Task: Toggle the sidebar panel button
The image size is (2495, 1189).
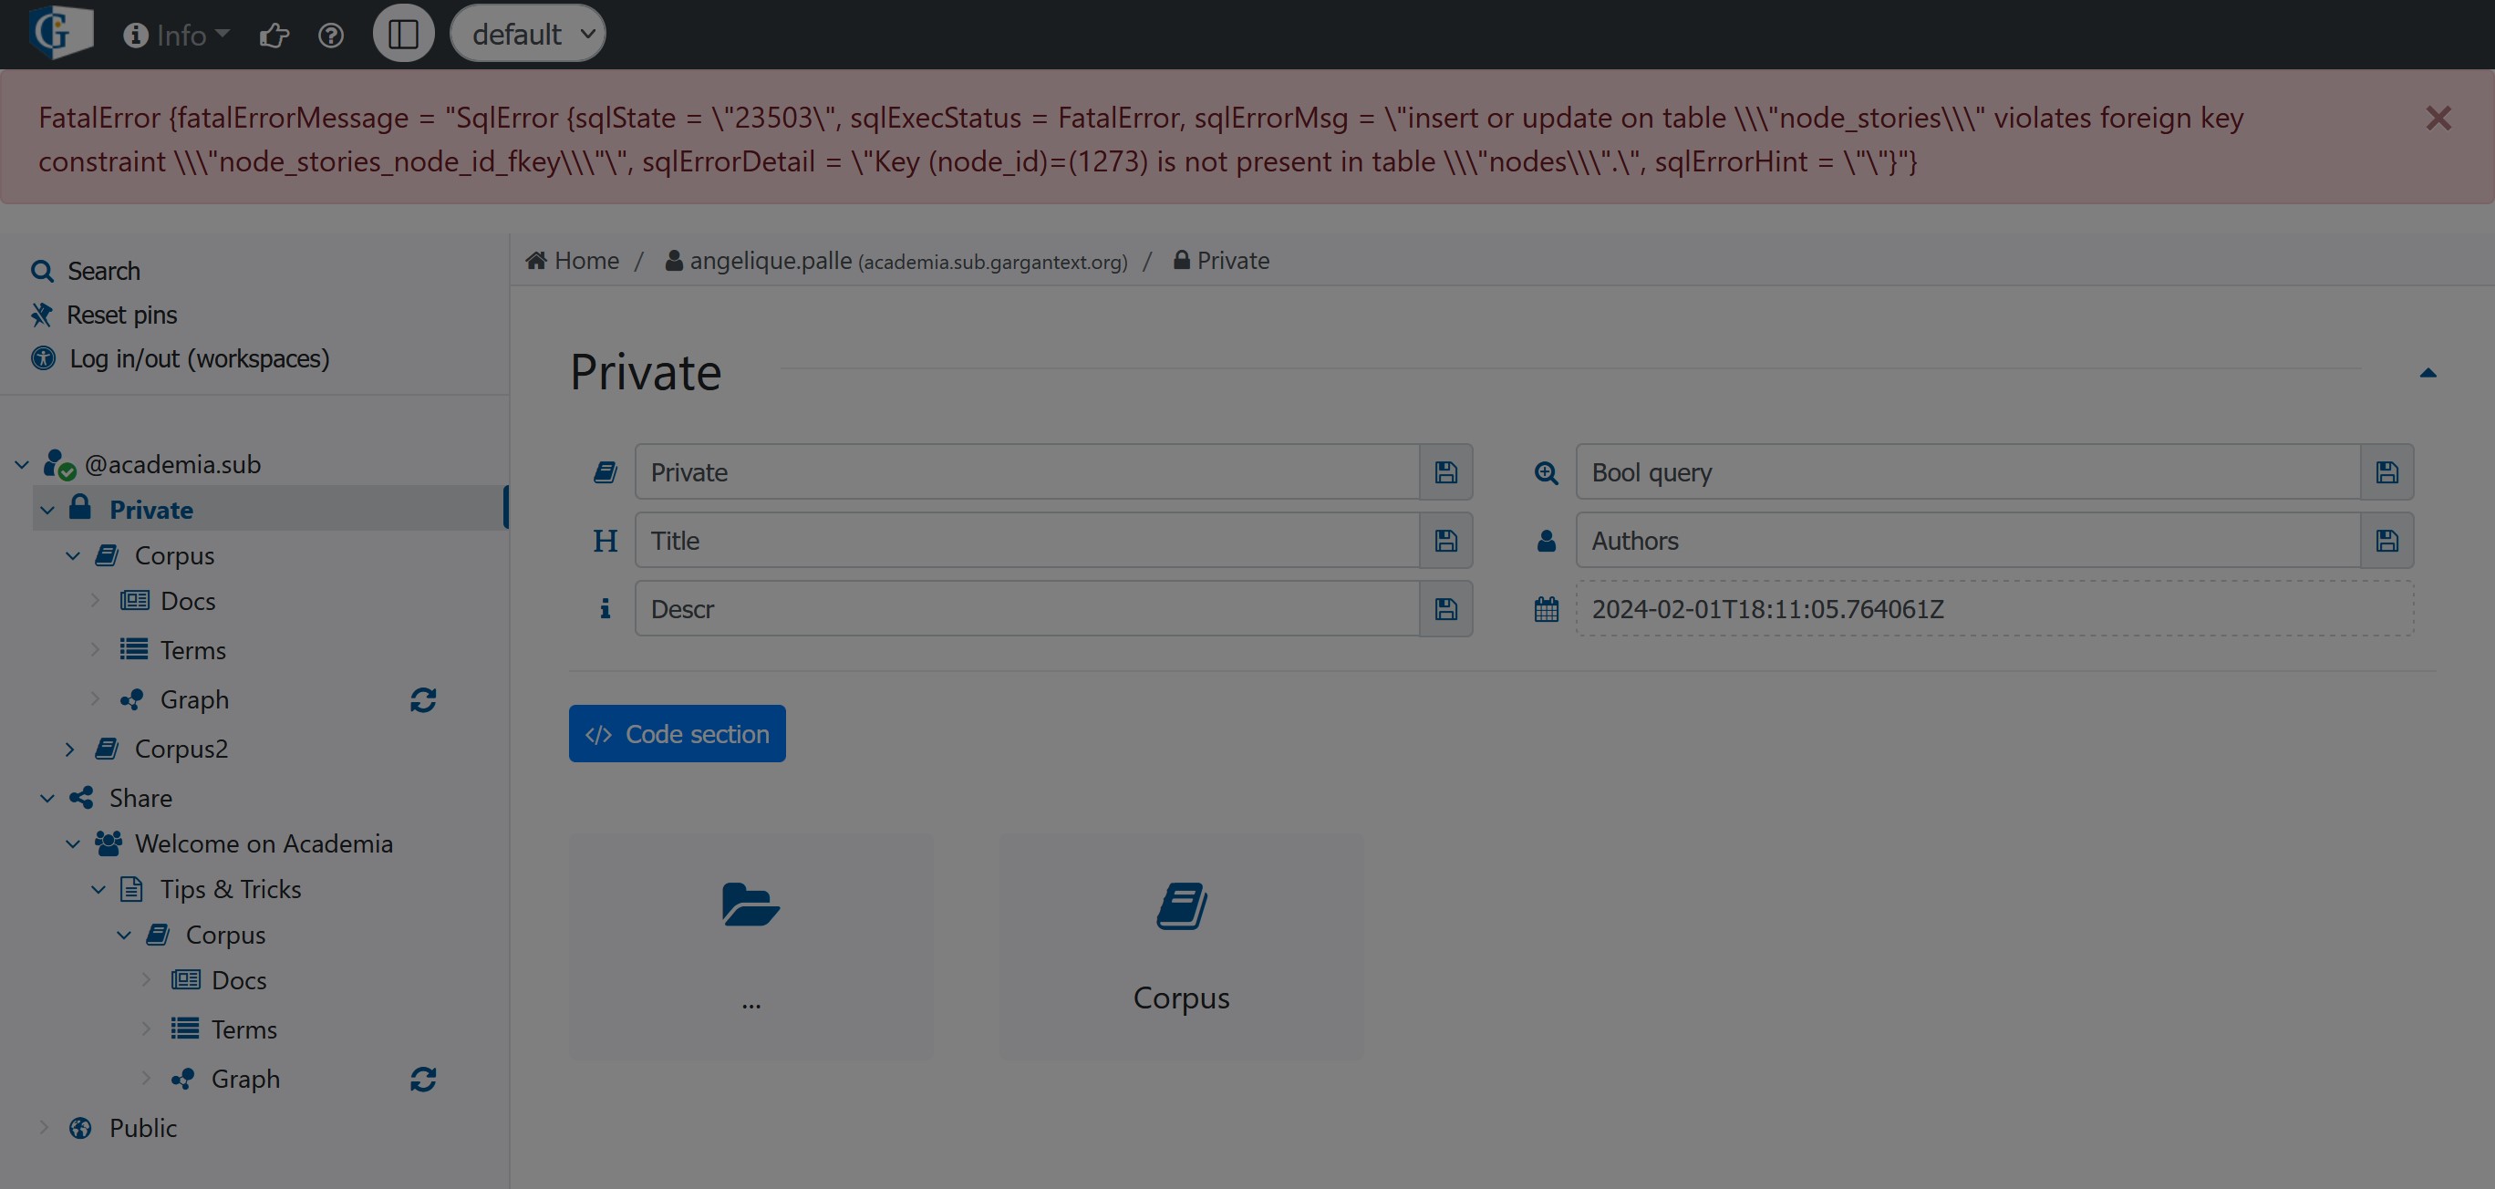Action: (x=403, y=34)
